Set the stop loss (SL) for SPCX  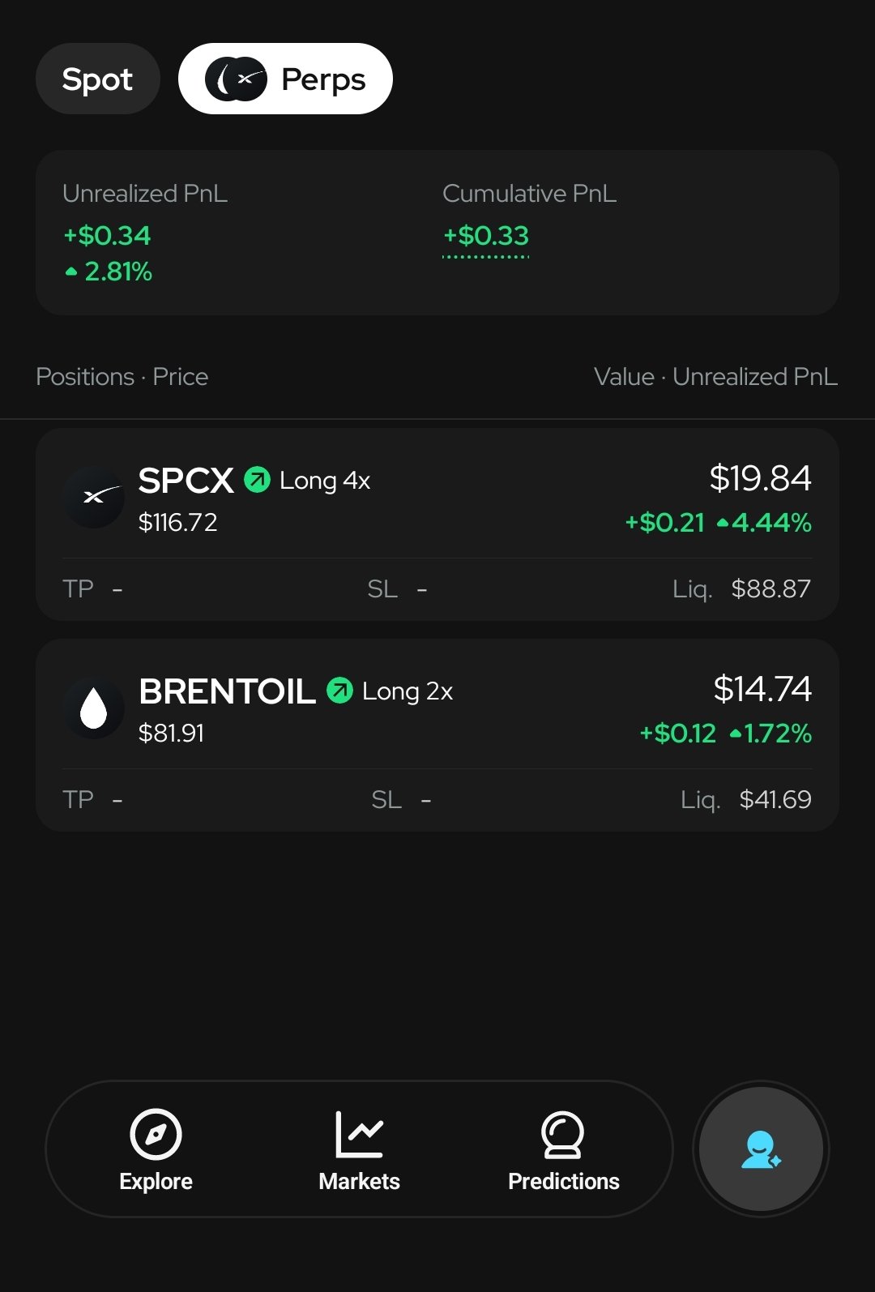[x=397, y=588]
